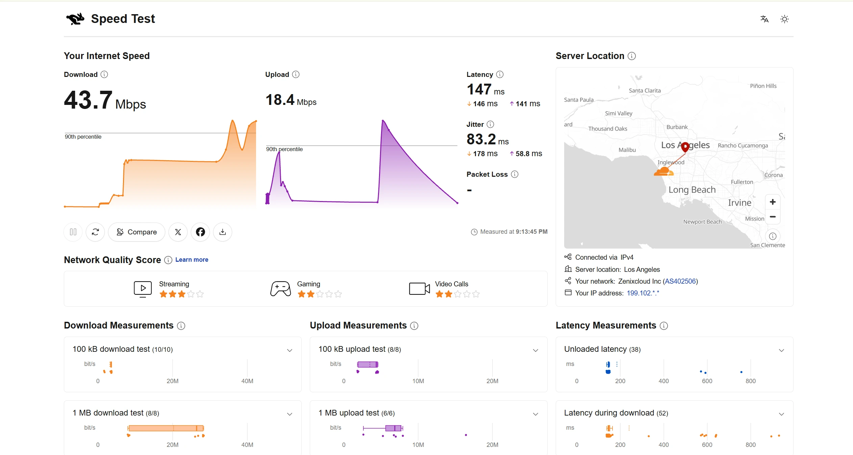Zoom out on the server map
853x455 pixels.
[773, 217]
